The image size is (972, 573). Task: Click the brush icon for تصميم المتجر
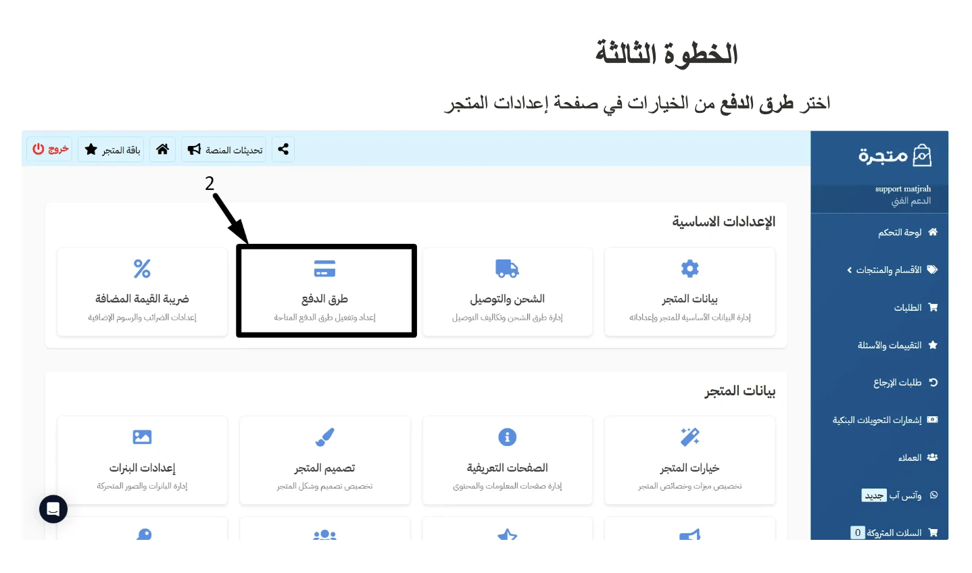pyautogui.click(x=325, y=437)
